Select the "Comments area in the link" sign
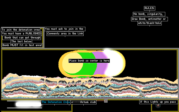 coord(65,34)
